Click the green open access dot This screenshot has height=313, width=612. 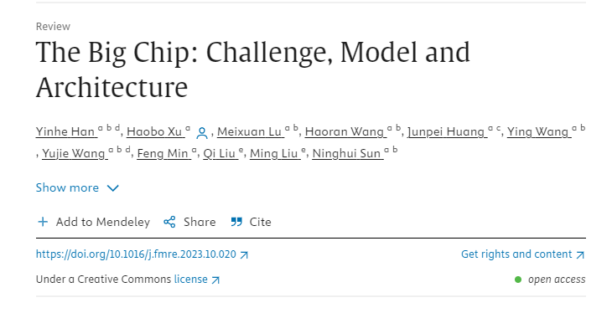tap(518, 280)
